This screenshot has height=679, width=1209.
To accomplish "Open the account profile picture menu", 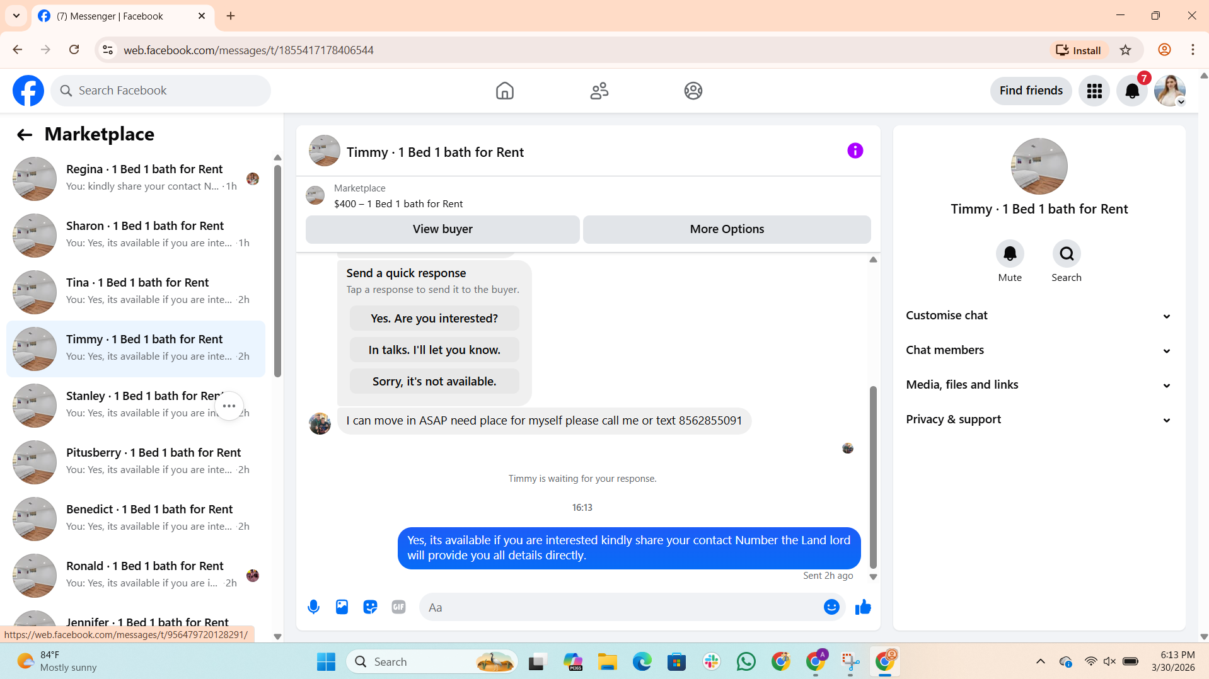I will pyautogui.click(x=1170, y=91).
